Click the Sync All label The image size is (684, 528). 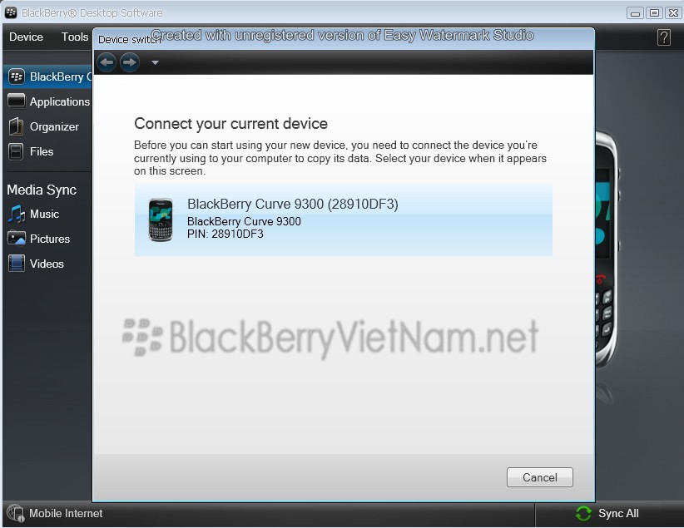(x=618, y=513)
